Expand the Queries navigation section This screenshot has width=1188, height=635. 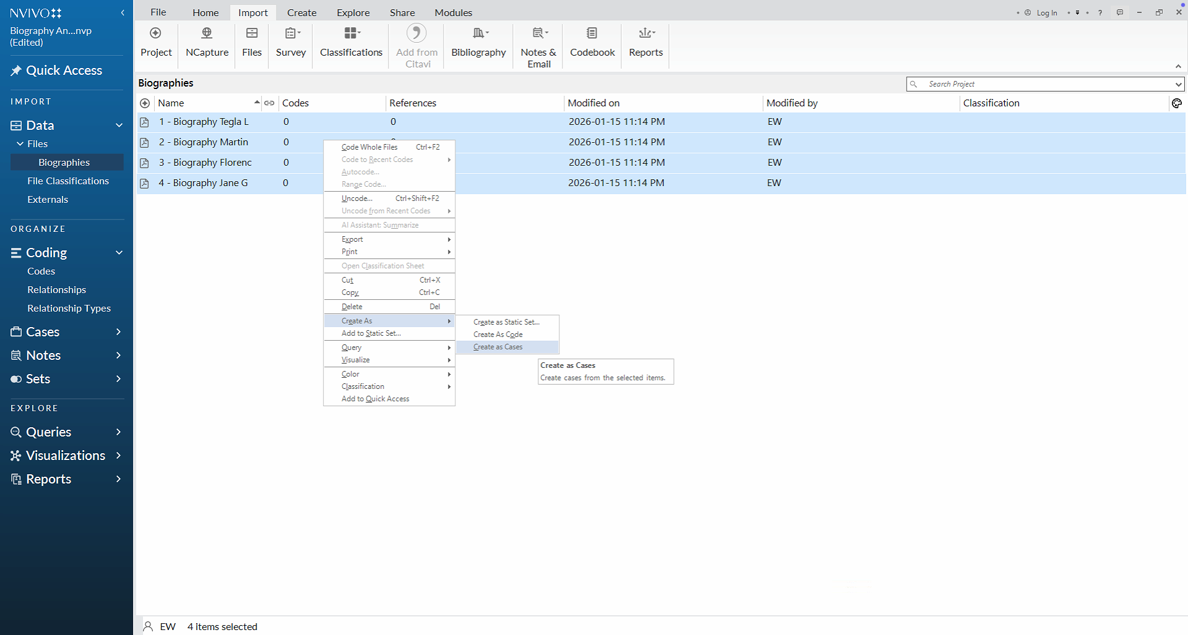[x=118, y=432]
